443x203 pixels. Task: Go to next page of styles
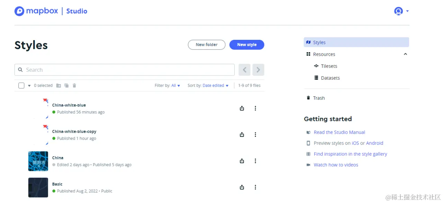click(258, 70)
